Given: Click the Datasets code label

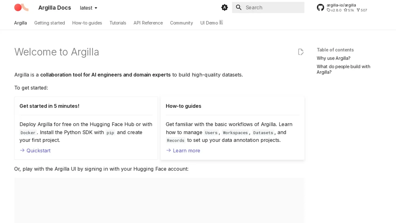Looking at the screenshot, I should (263, 132).
